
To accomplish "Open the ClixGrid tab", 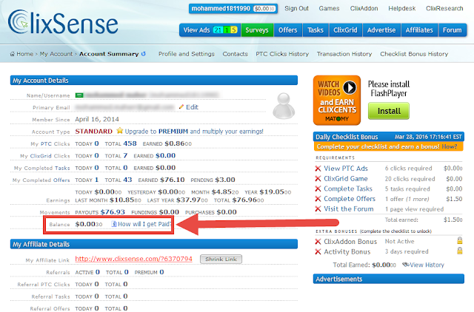I will [x=345, y=30].
